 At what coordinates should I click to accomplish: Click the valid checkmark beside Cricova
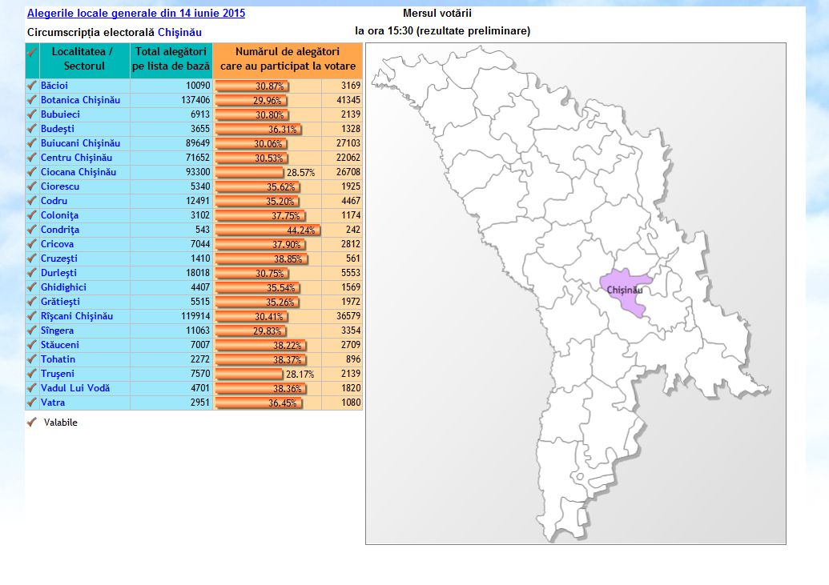(32, 243)
